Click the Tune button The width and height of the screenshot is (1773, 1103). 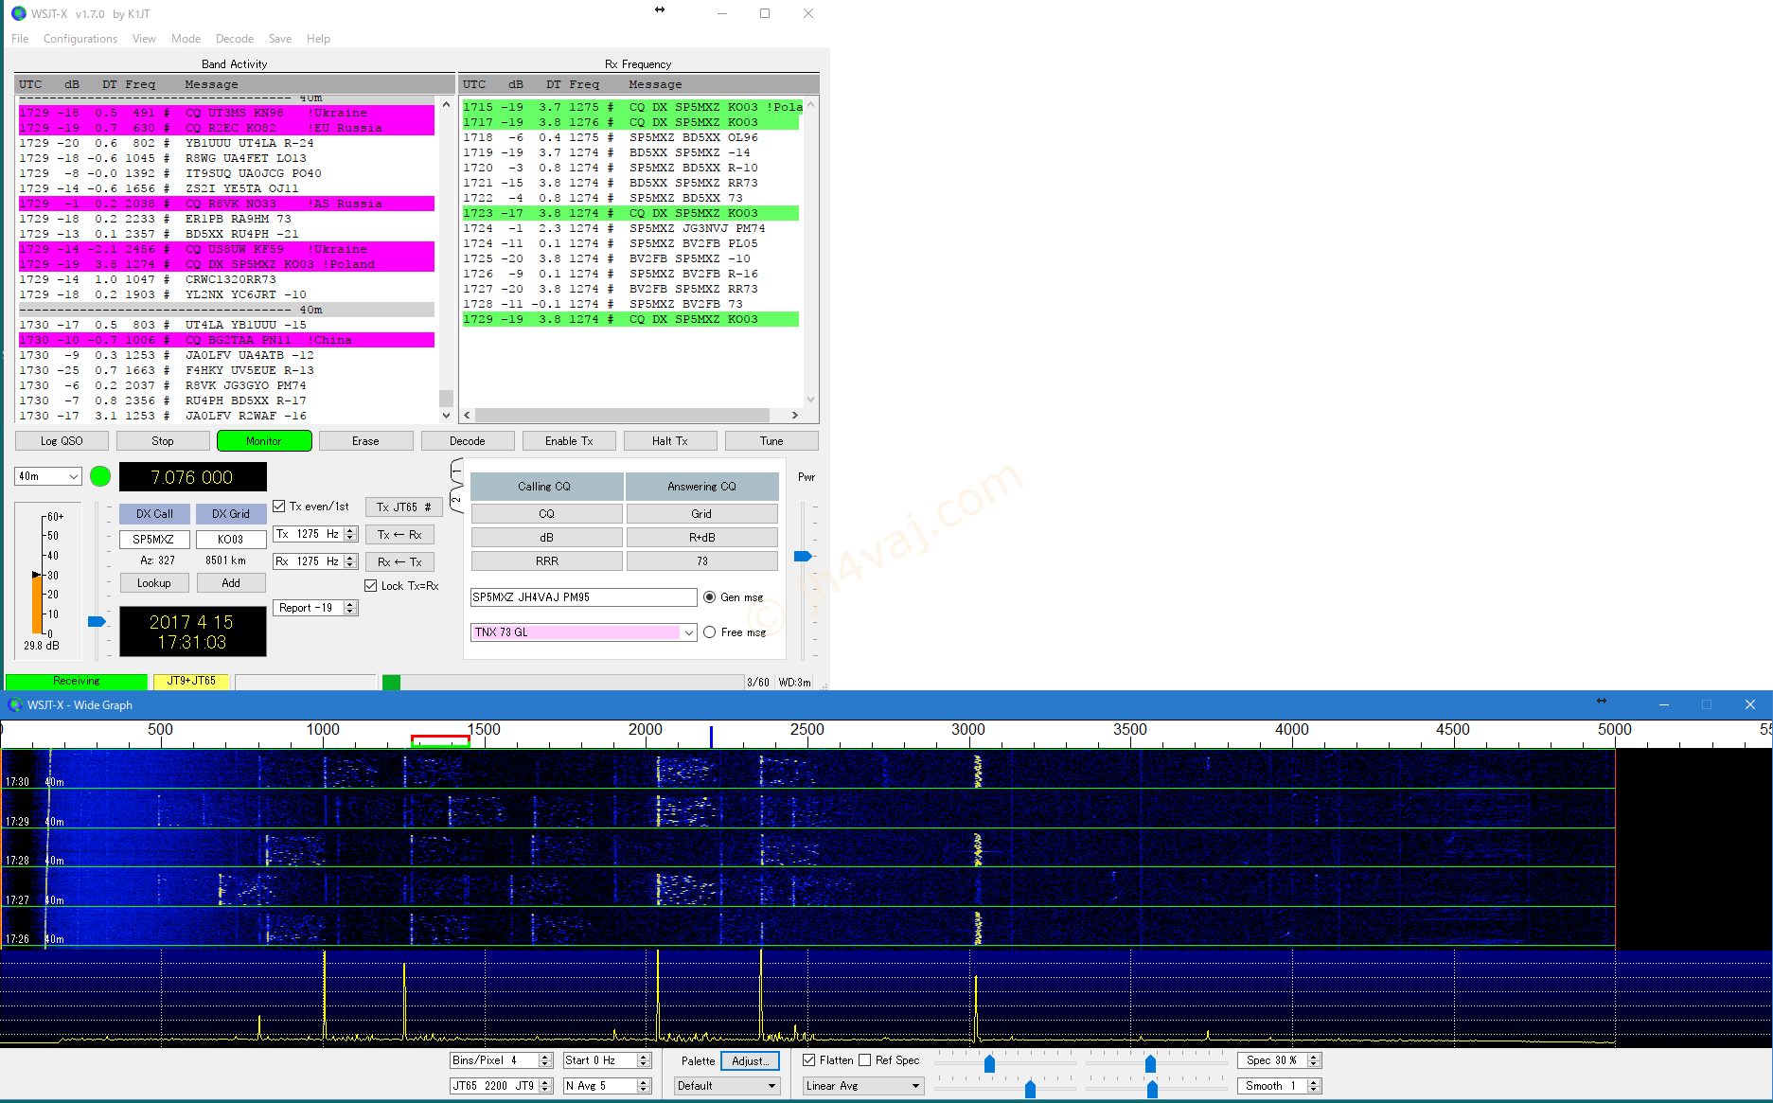coord(771,441)
